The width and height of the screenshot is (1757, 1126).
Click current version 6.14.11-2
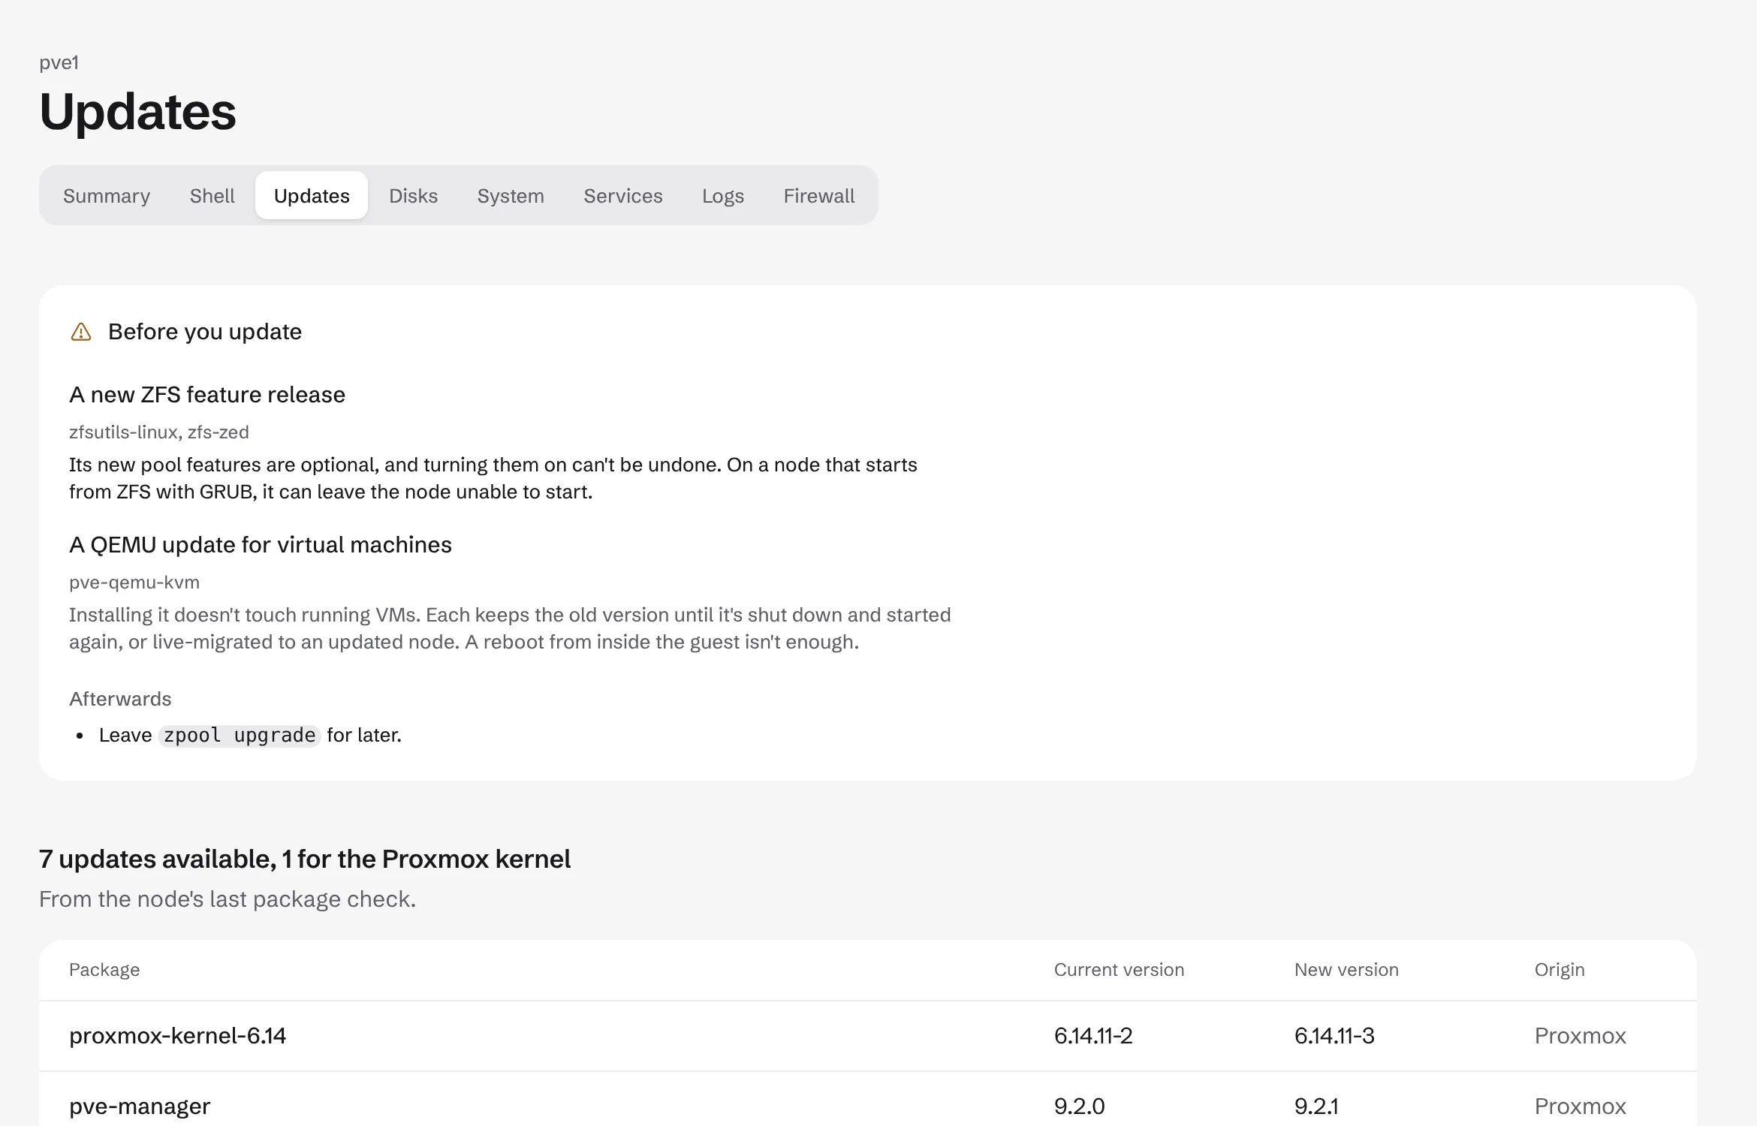(x=1093, y=1036)
